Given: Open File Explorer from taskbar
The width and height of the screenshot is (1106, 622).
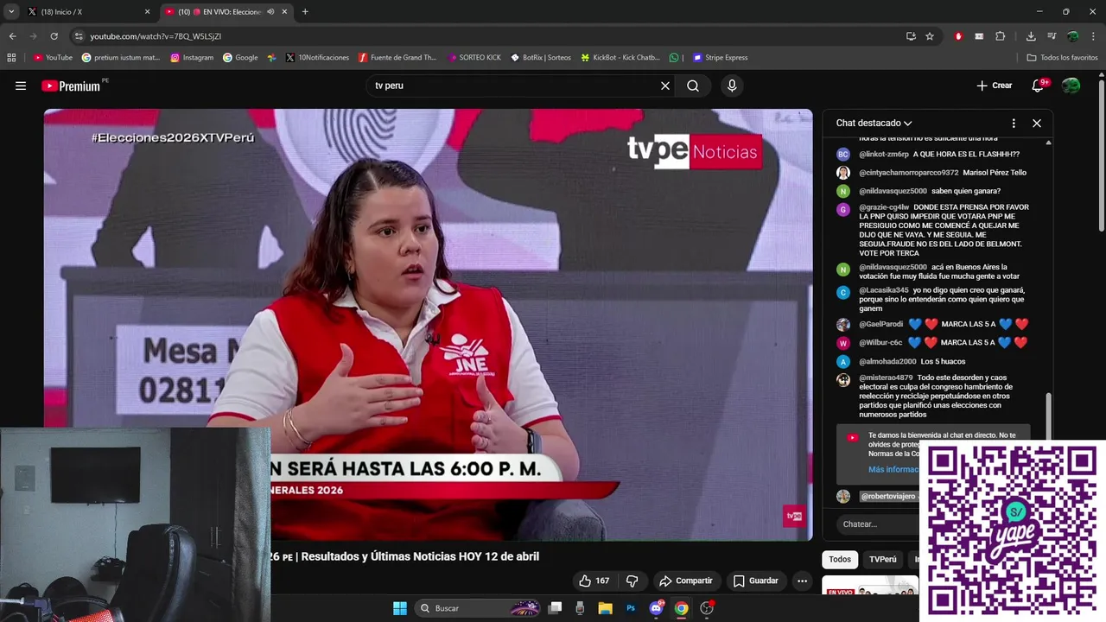Looking at the screenshot, I should [605, 608].
